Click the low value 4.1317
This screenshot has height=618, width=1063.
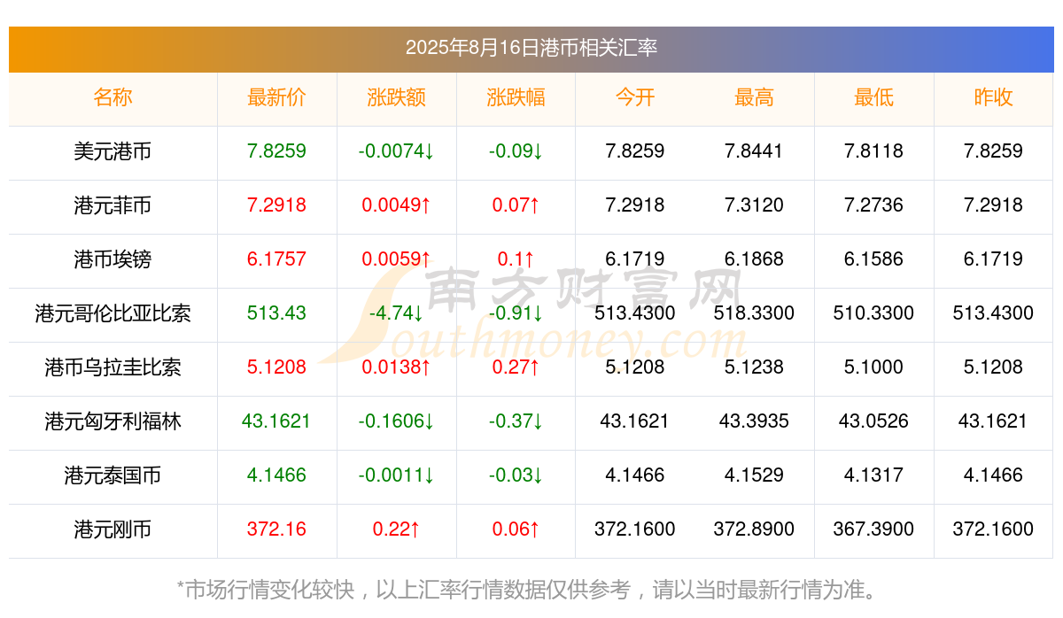[873, 475]
